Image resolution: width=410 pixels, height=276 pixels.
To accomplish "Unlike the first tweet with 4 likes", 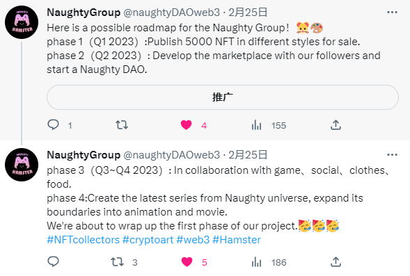I will [186, 125].
